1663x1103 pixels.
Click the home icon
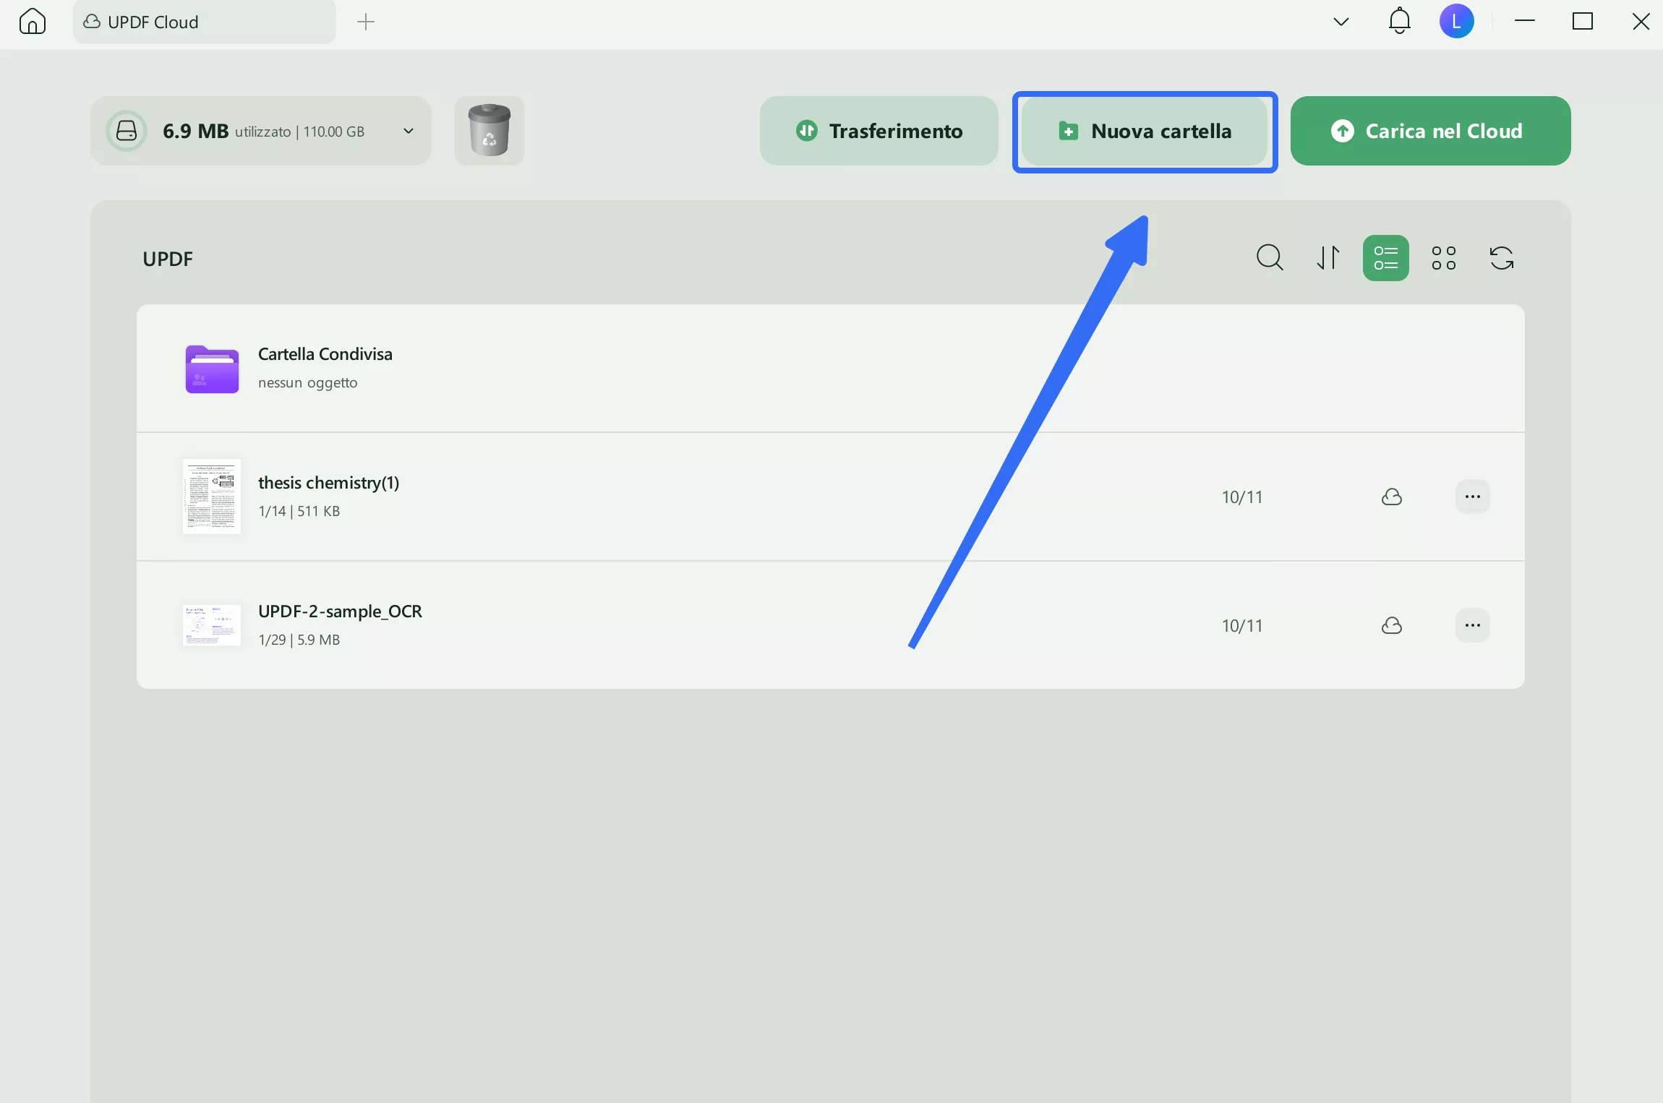pos(33,22)
